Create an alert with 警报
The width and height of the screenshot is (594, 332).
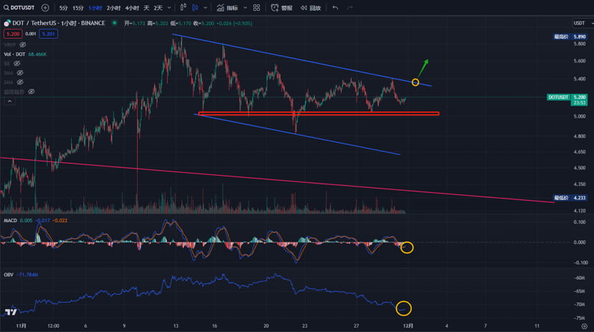(x=281, y=8)
